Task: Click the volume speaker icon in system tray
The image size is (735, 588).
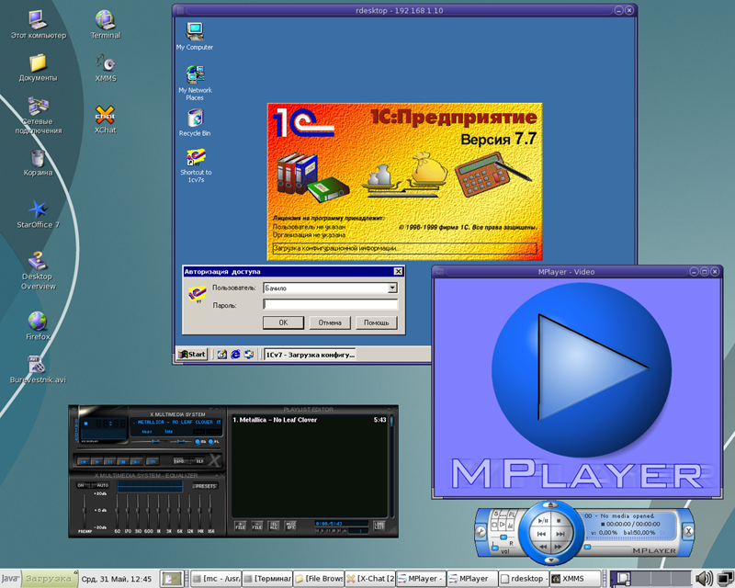Action: (x=705, y=578)
